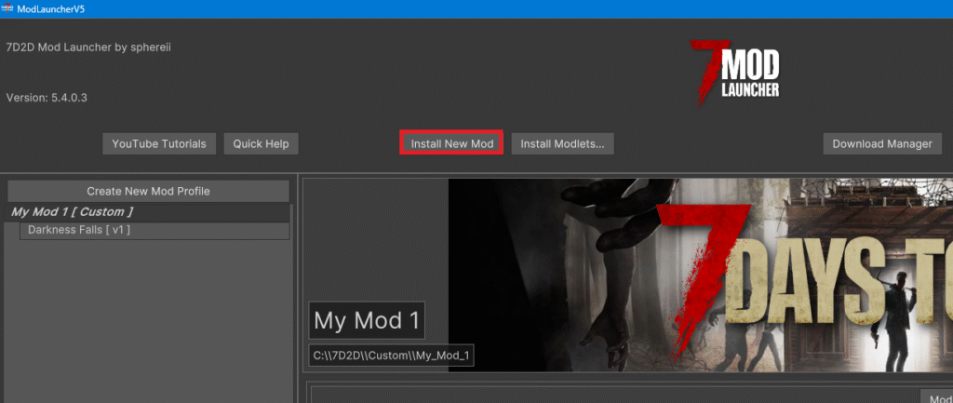Image resolution: width=953 pixels, height=403 pixels.
Task: Create New Mod Profile
Action: pyautogui.click(x=148, y=191)
